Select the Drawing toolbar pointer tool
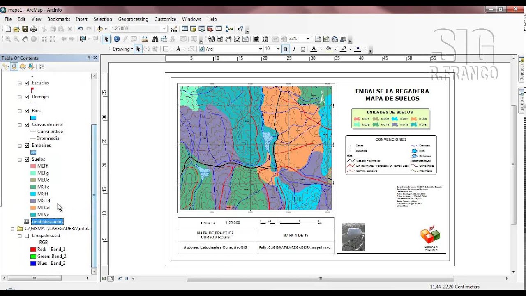Image resolution: width=526 pixels, height=296 pixels. coord(138,49)
